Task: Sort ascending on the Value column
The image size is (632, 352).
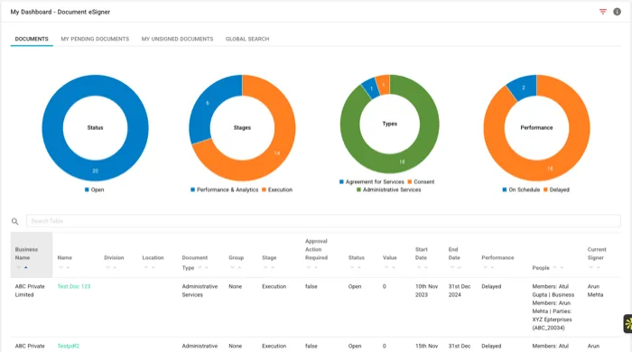Action: point(394,267)
